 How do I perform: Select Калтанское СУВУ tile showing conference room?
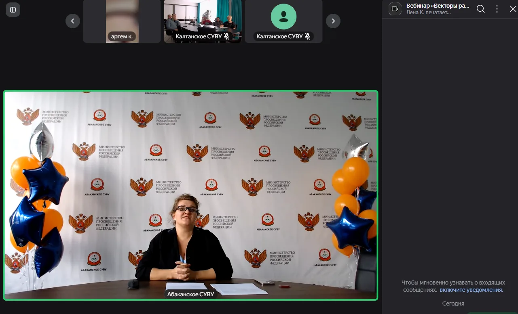[203, 21]
